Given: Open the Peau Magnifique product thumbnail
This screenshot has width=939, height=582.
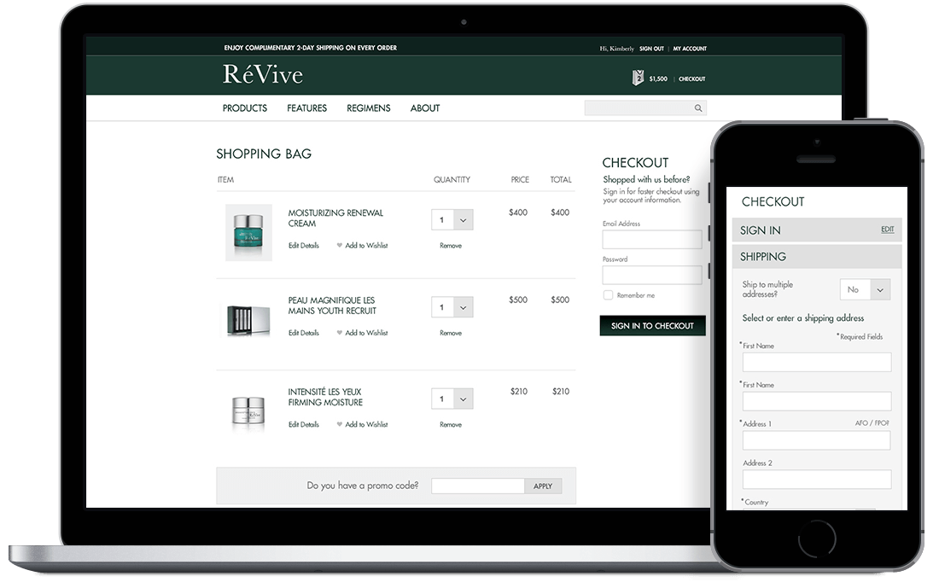Looking at the screenshot, I should click(x=248, y=320).
